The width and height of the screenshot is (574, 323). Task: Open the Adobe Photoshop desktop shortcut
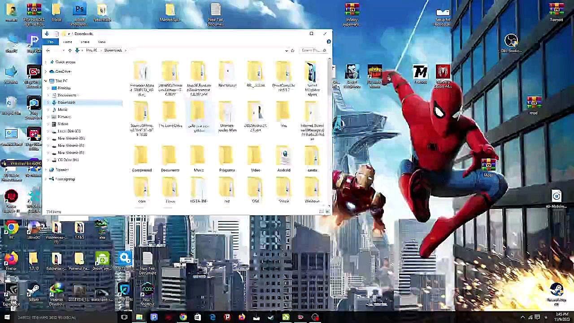[x=79, y=14]
